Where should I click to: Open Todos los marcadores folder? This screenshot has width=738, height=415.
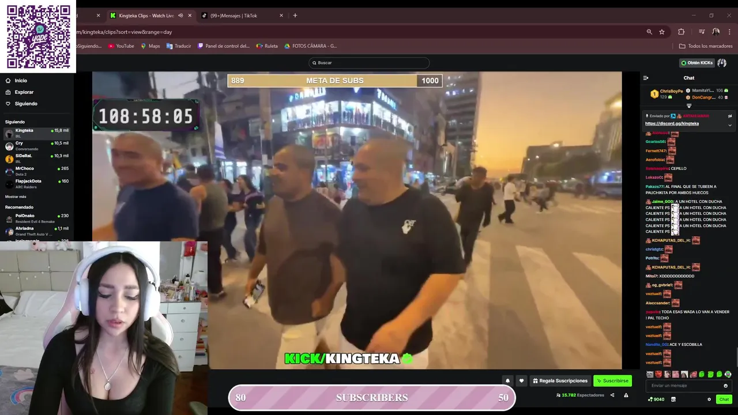(x=706, y=46)
